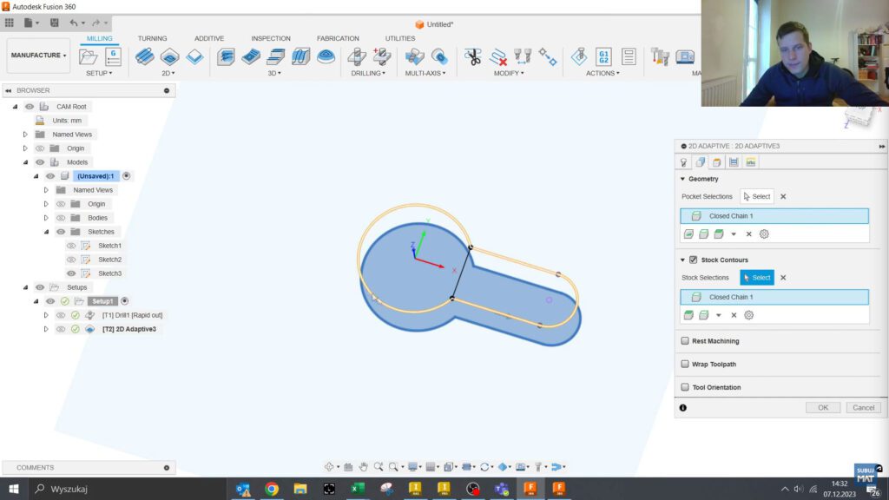Select the 2D Adaptive Clearing icon in ribbon
The image size is (889, 500).
coord(143,56)
